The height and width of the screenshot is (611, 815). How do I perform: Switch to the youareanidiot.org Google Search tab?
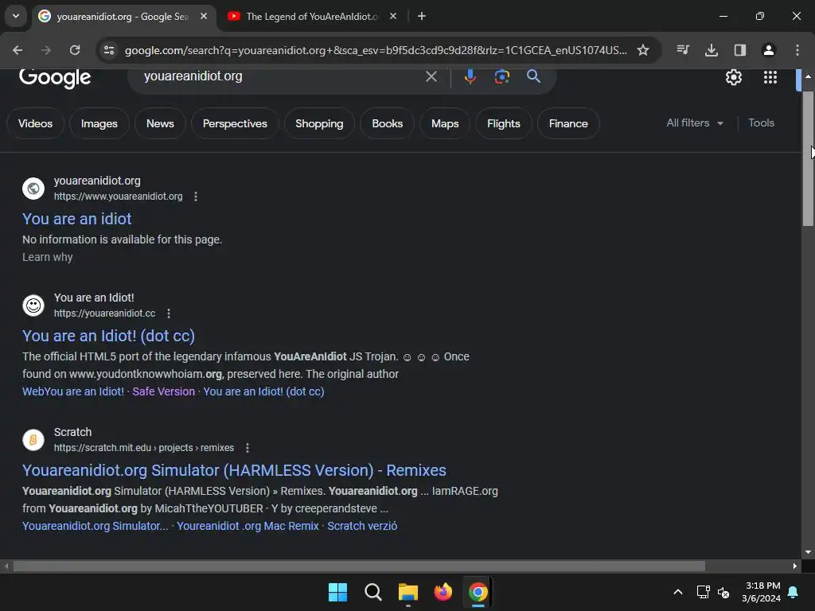[x=123, y=17]
